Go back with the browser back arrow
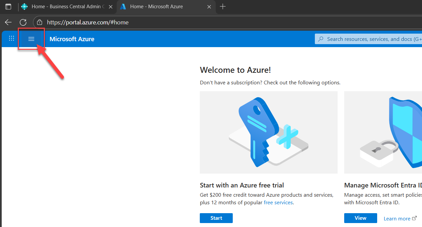 click(8, 22)
